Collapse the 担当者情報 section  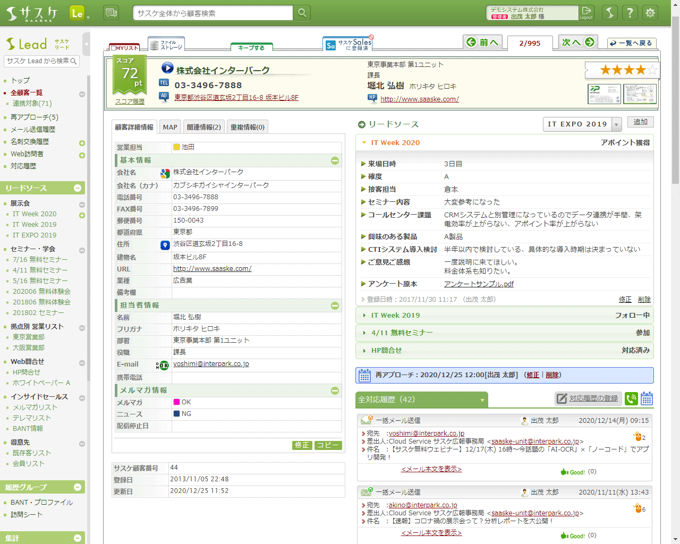pyautogui.click(x=335, y=305)
